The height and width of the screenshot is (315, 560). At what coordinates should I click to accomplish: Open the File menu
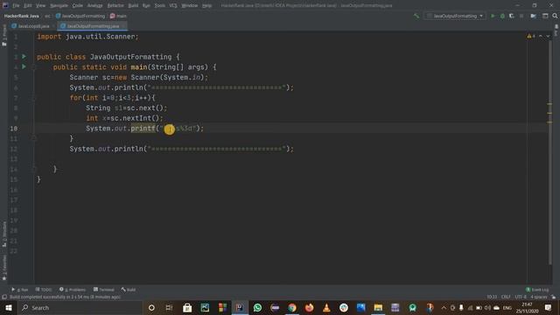pos(16,5)
